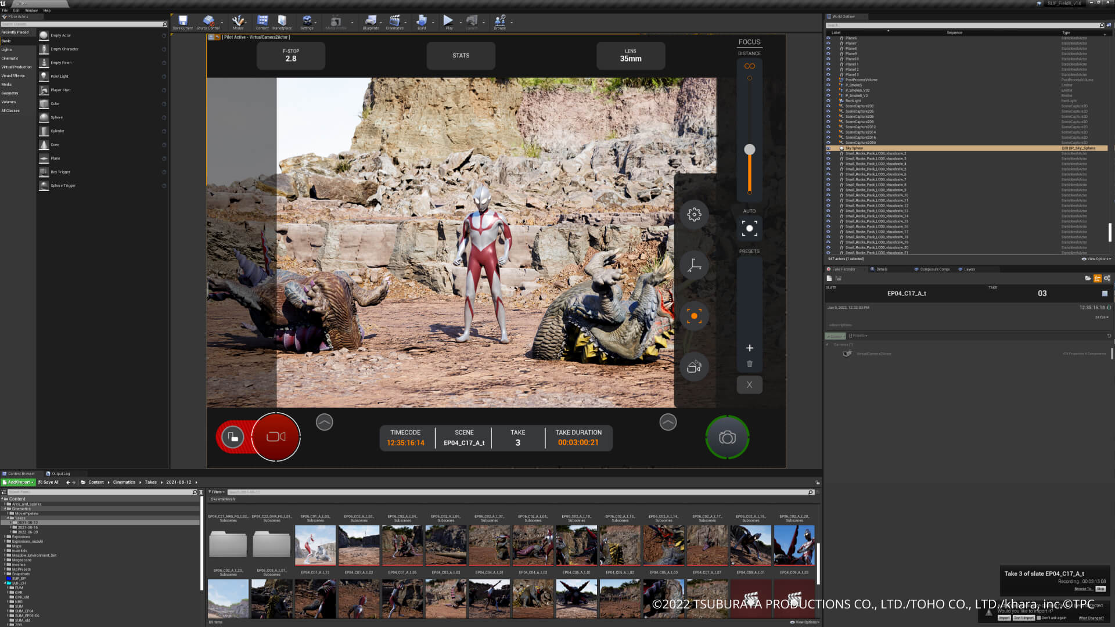1115x627 pixels.
Task: Click Take Recorder settings gears icon
Action: tap(1107, 279)
